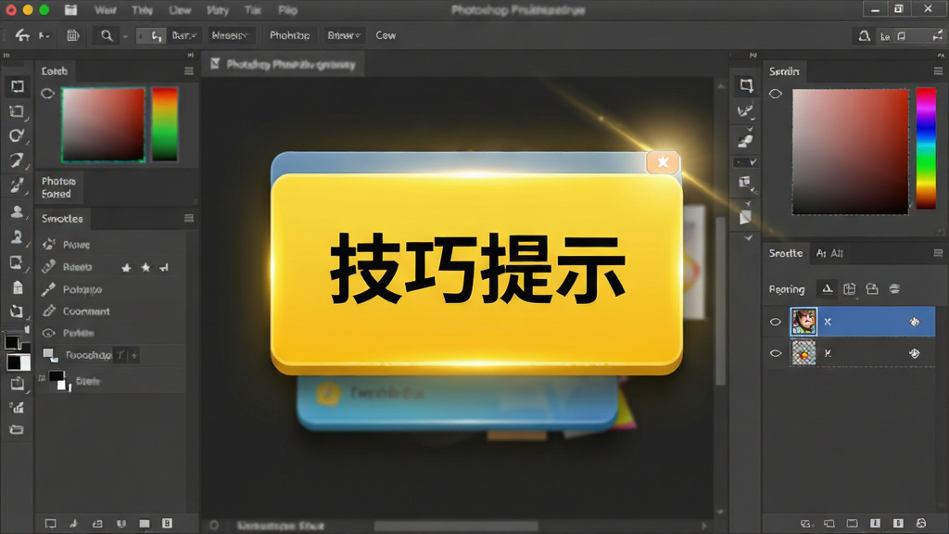Click the Cew button in options bar
949x534 pixels.
tap(386, 36)
